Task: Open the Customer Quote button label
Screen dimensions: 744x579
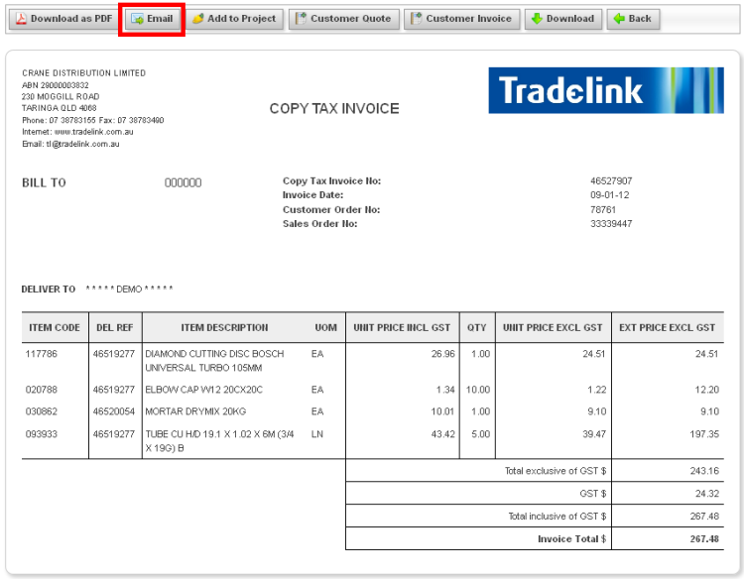Action: click(x=350, y=19)
